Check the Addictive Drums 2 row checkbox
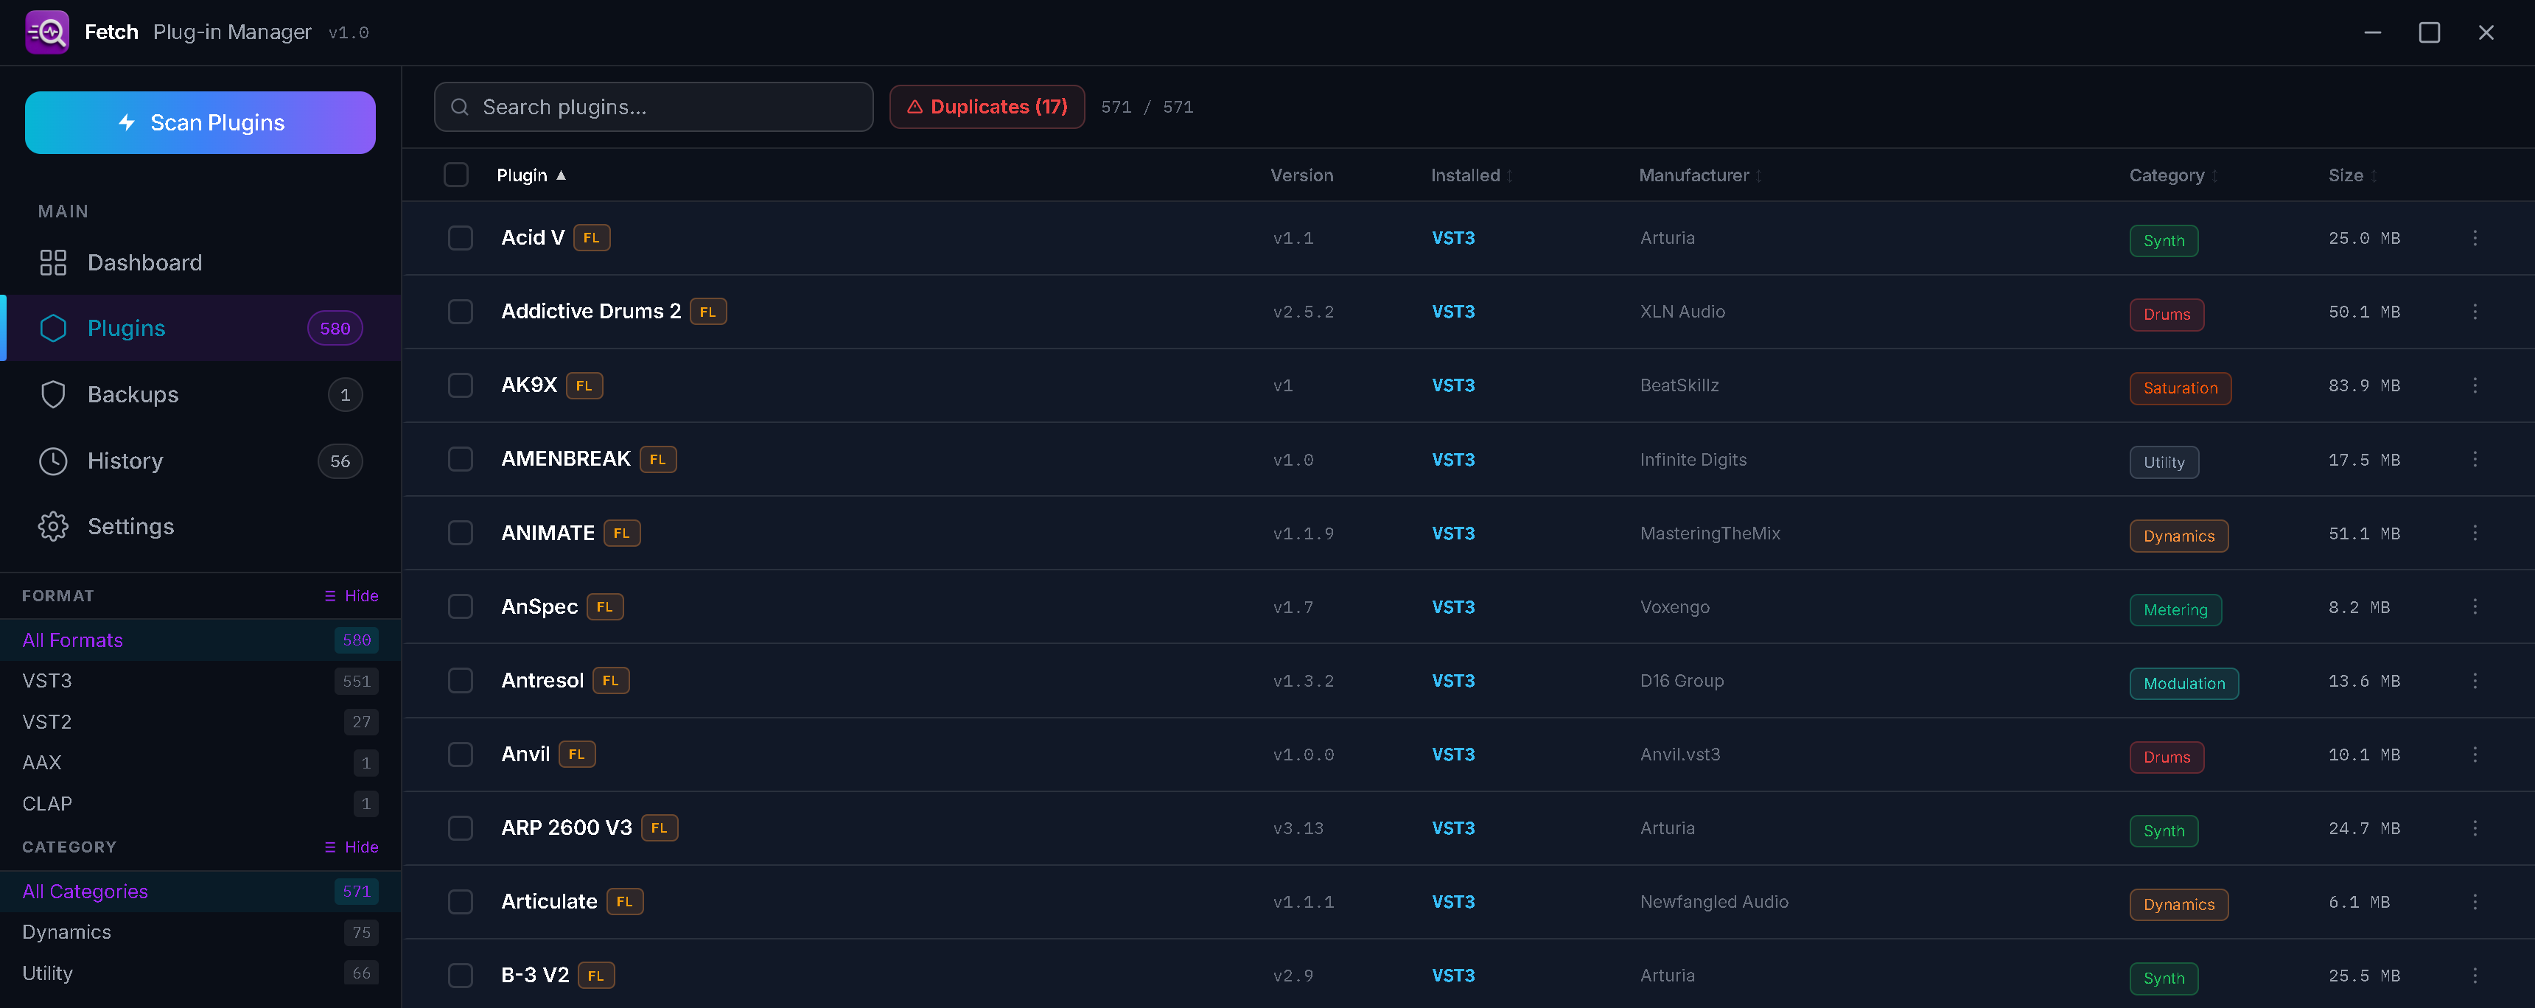Screen dimensions: 2535x1008 coord(461,312)
